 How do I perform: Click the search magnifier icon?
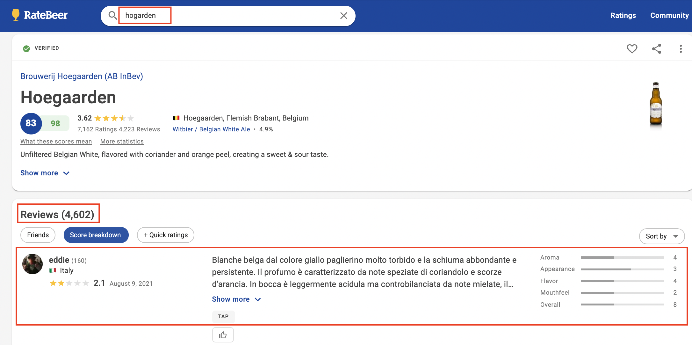point(112,15)
